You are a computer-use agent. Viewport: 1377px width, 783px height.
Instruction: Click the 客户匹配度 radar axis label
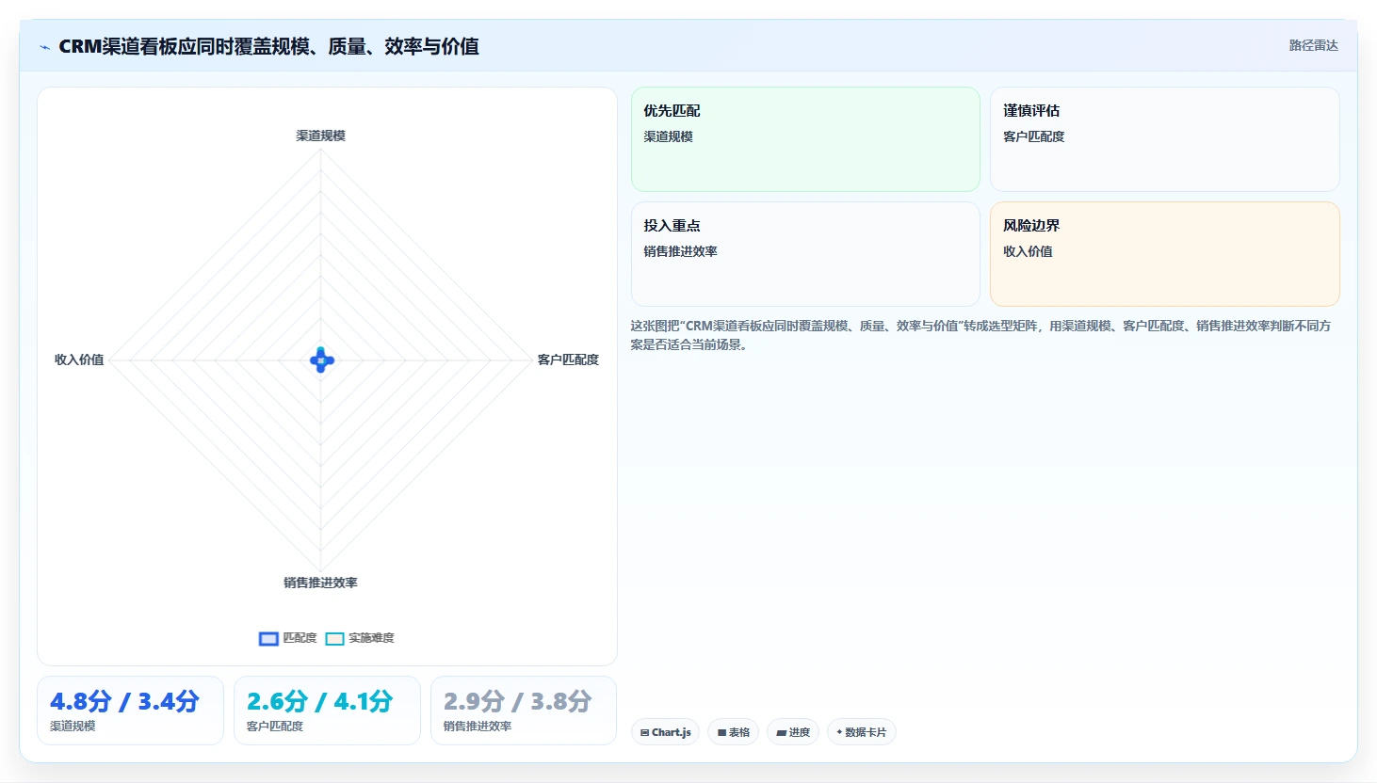coord(568,360)
